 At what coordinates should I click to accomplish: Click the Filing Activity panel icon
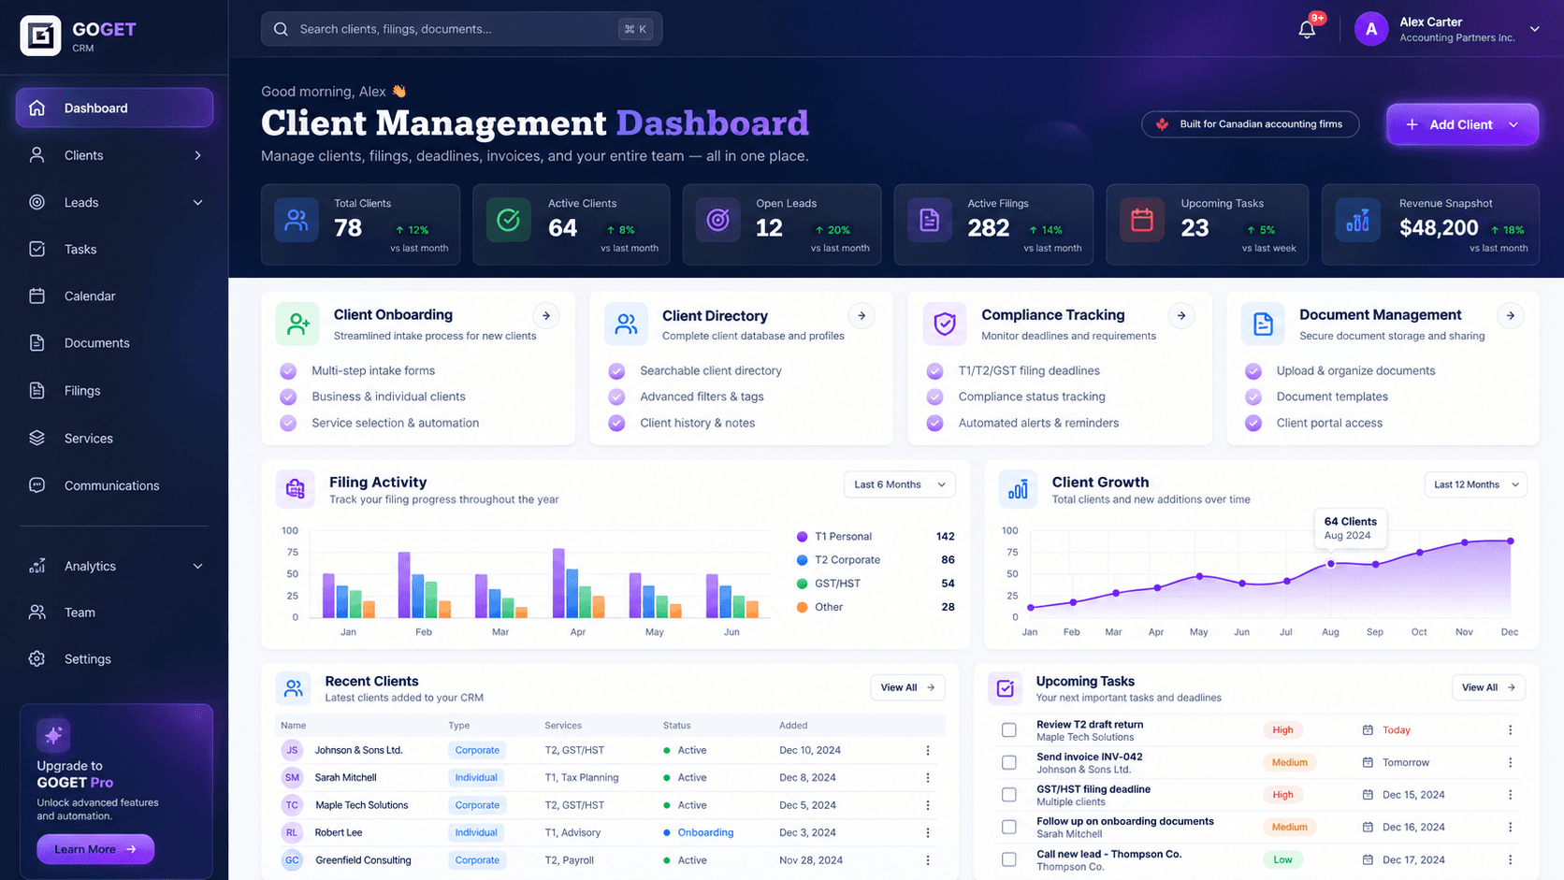295,488
